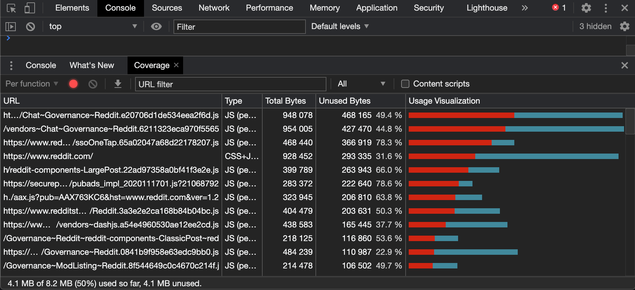The height and width of the screenshot is (290, 635).
Task: Expand the Default levels dropdown
Action: (340, 26)
